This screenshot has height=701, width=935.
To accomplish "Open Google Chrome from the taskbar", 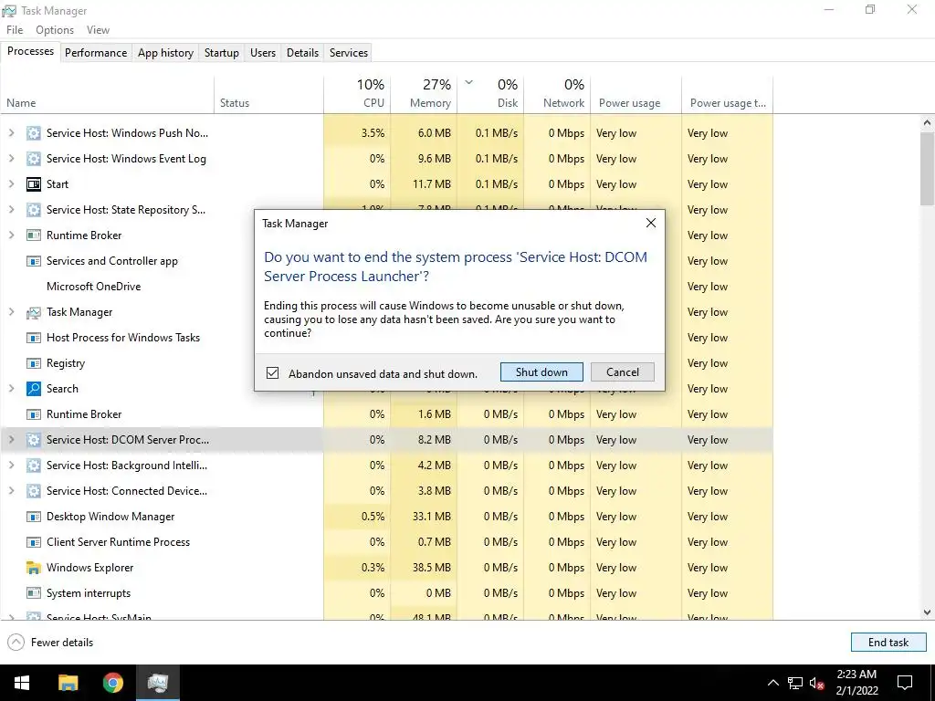I will point(112,683).
